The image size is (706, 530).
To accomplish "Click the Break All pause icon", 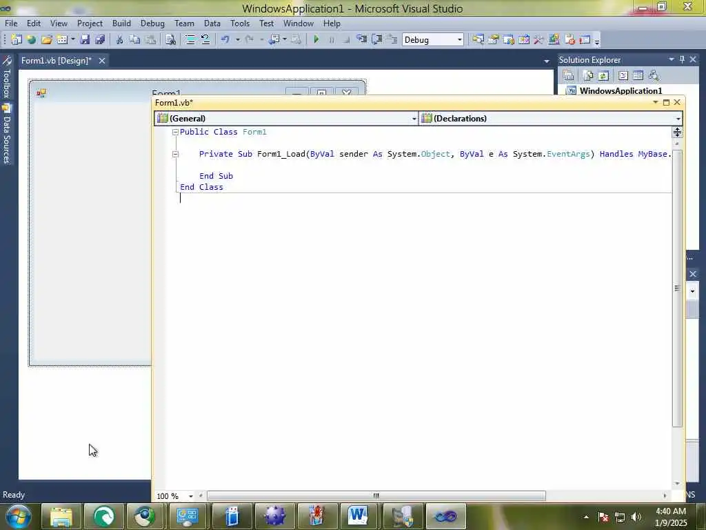I will [332, 39].
